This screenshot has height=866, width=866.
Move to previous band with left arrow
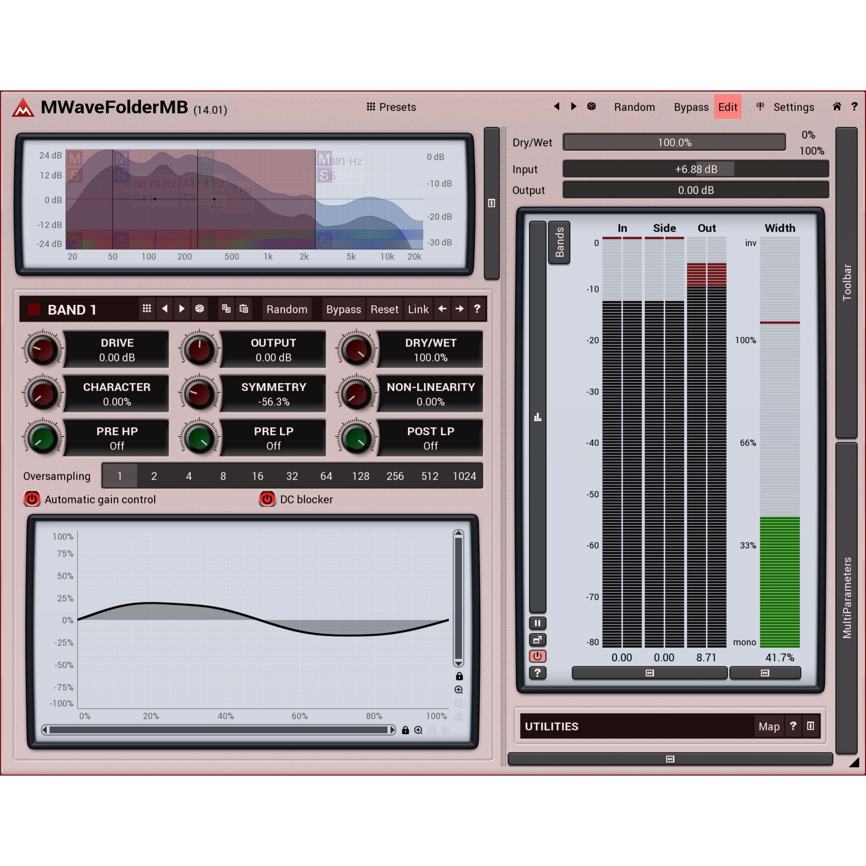pos(443,309)
